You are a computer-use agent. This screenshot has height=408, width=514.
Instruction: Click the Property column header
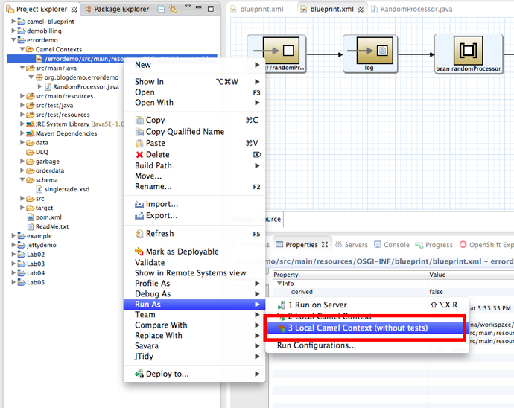click(350, 275)
